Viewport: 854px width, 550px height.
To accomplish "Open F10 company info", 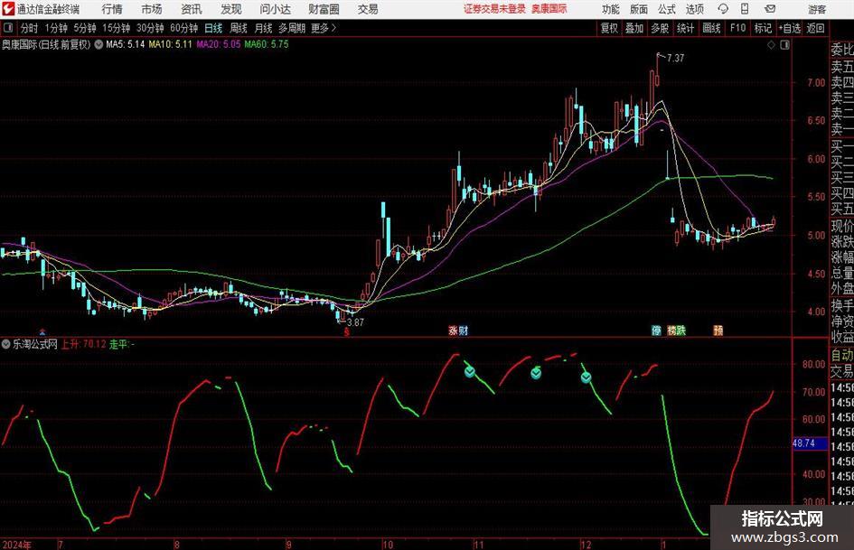I will tap(737, 28).
